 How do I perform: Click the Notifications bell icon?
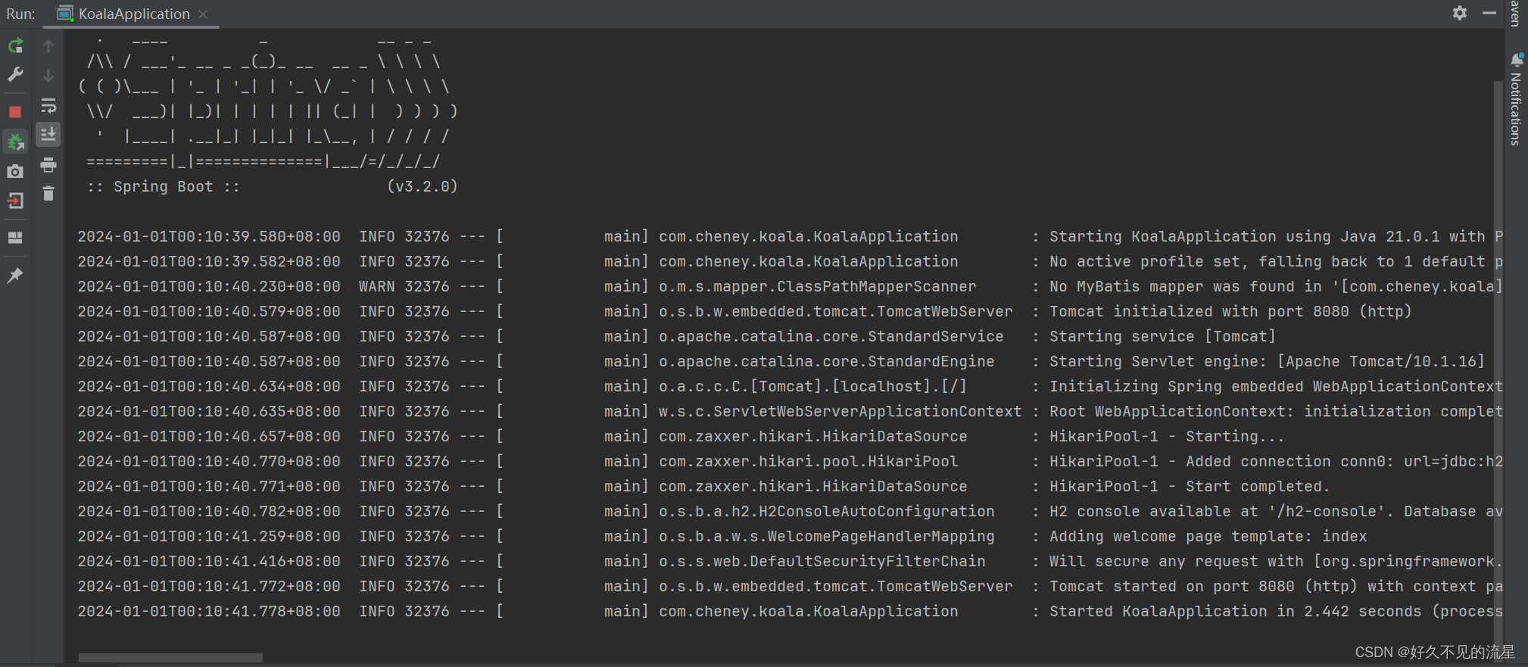[1517, 59]
